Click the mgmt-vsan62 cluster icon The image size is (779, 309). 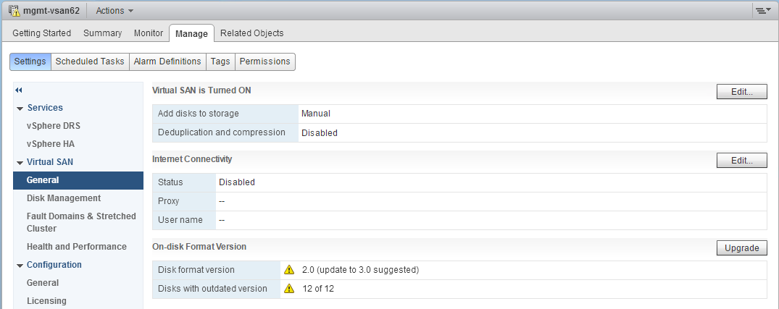tap(14, 11)
